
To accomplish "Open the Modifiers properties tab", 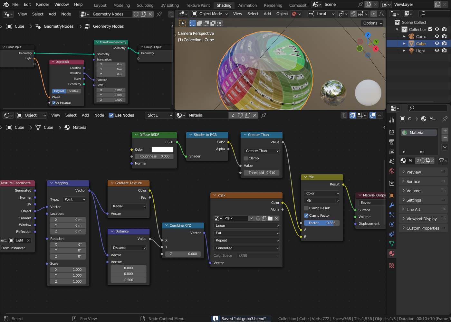I will click(392, 205).
